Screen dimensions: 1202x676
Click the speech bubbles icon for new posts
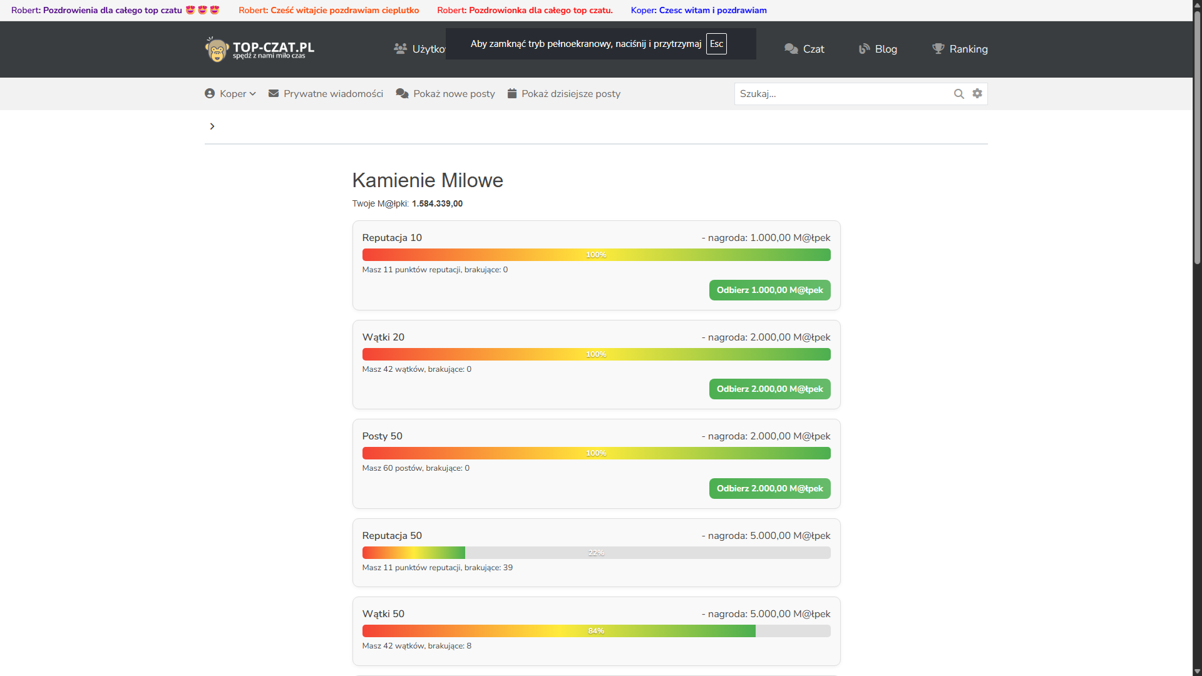402,93
